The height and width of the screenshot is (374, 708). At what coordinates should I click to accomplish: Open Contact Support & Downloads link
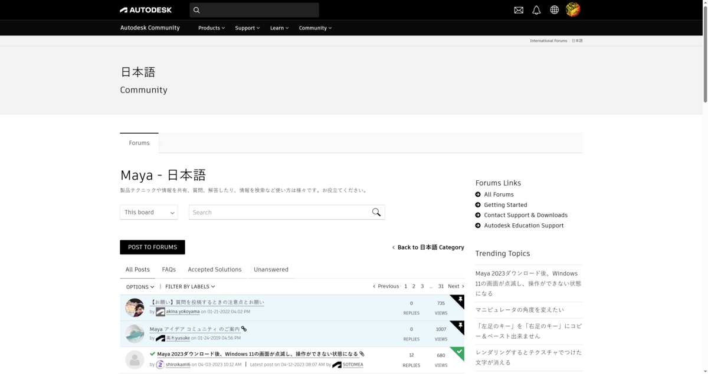pos(526,215)
